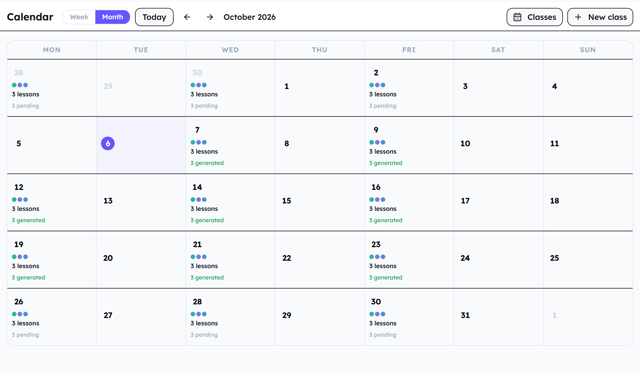Open October 7 lesson dots
The width and height of the screenshot is (640, 373).
(199, 142)
